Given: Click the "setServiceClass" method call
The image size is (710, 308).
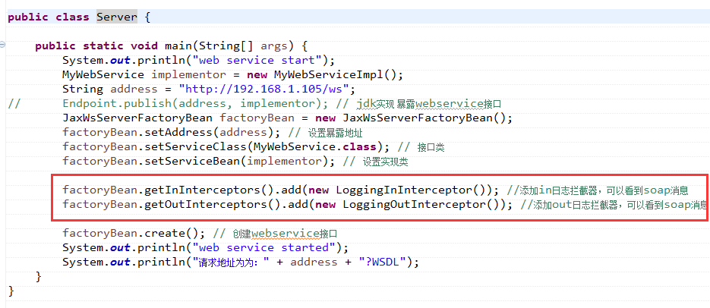Looking at the screenshot, I should point(196,147).
